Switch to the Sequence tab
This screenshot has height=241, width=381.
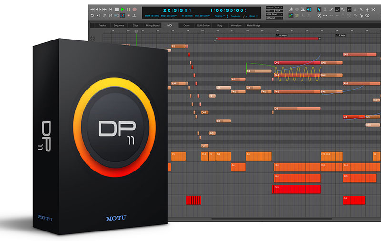pyautogui.click(x=119, y=25)
